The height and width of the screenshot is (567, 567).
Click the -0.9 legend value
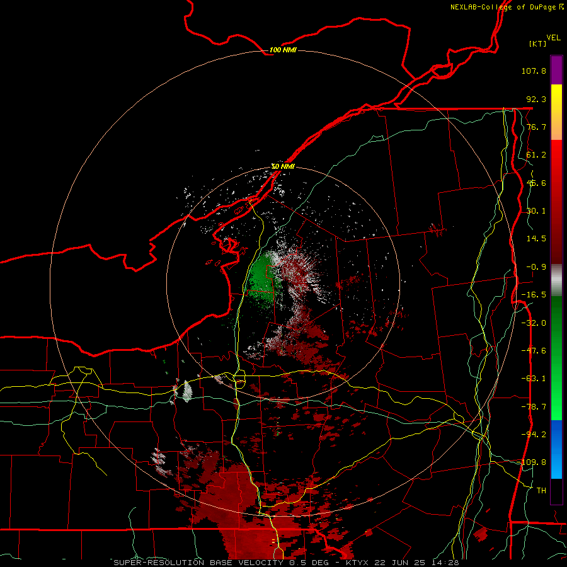point(536,267)
